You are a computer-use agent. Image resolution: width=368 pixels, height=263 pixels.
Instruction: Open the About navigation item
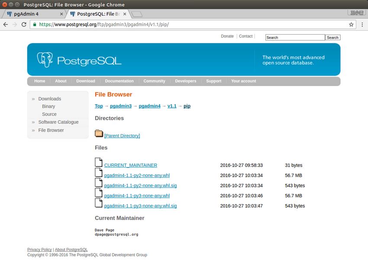(x=61, y=81)
